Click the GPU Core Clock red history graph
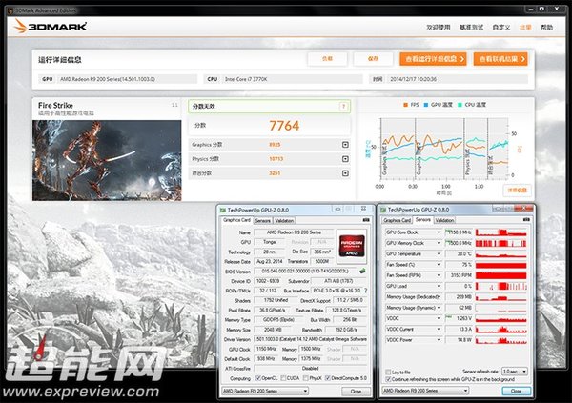The width and height of the screenshot is (572, 403). [x=500, y=232]
